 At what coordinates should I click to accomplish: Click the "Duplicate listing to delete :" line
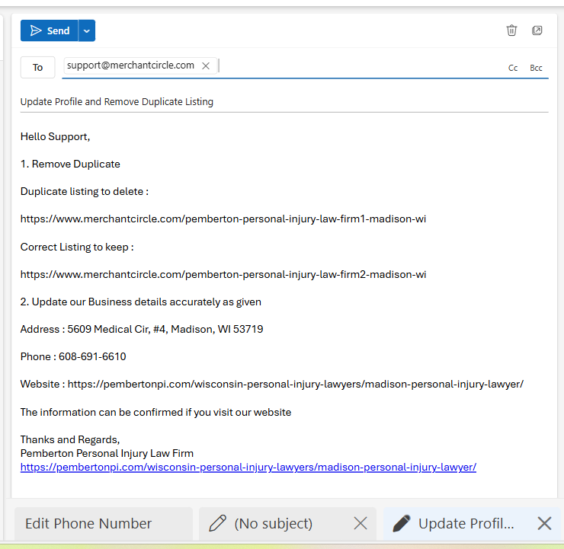click(85, 191)
